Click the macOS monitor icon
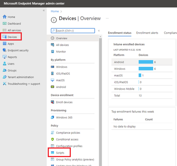Screen dimensions: 177x166 pyautogui.click(x=52, y=80)
